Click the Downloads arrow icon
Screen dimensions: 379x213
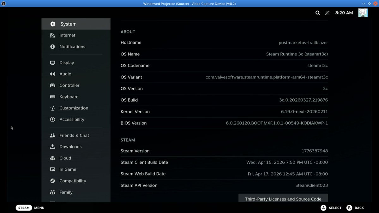(53, 147)
